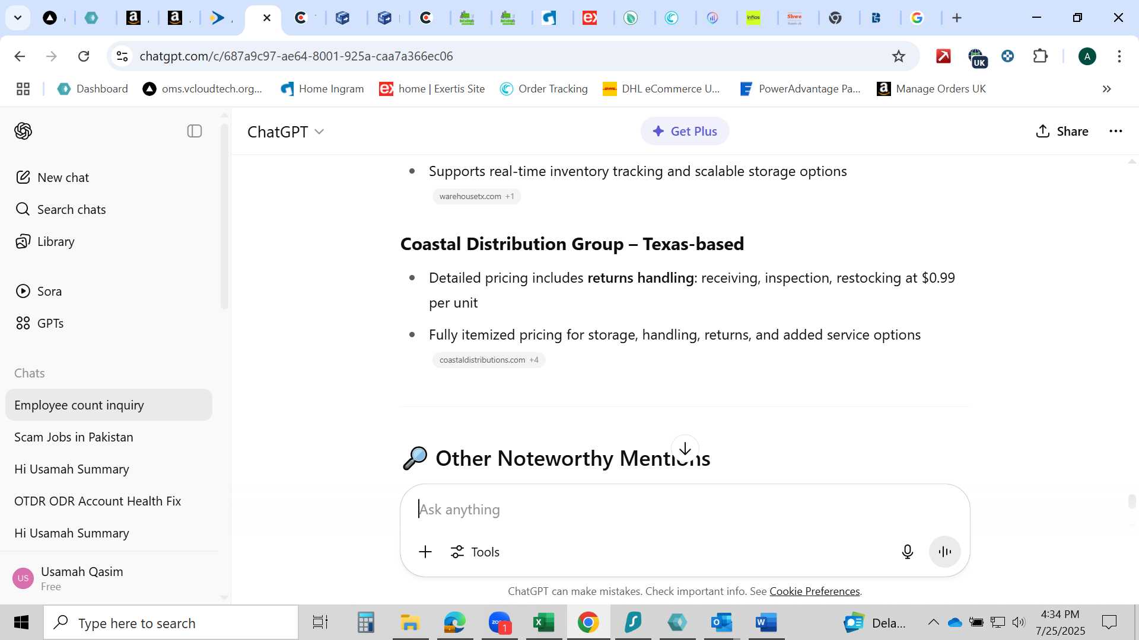
Task: Open the three-dot conversation options menu
Action: click(1115, 131)
